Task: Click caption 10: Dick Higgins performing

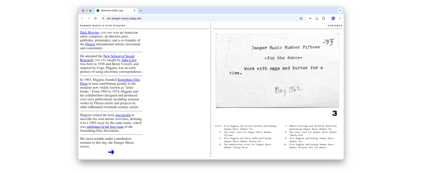Action: [310, 146]
